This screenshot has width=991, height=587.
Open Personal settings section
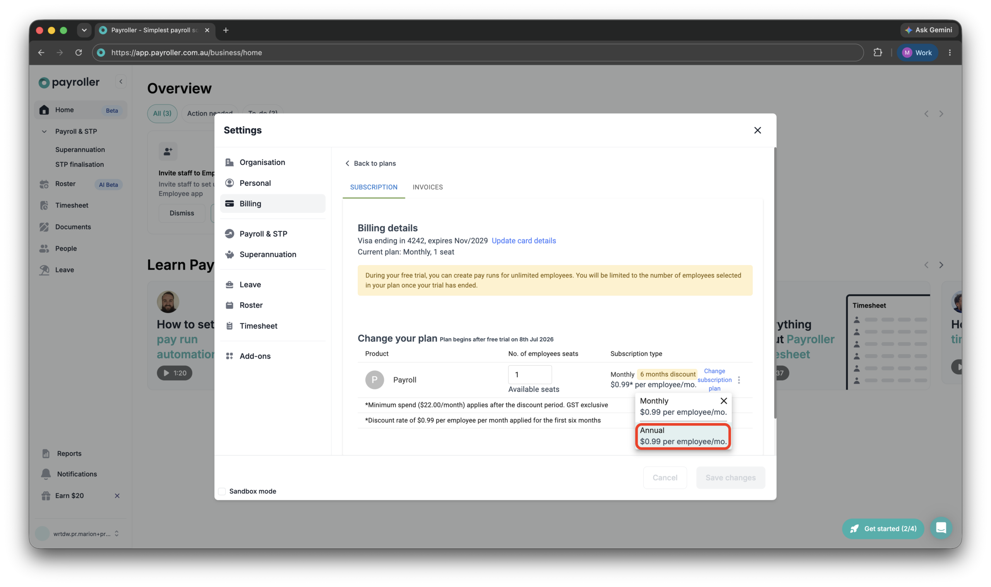pos(272,183)
